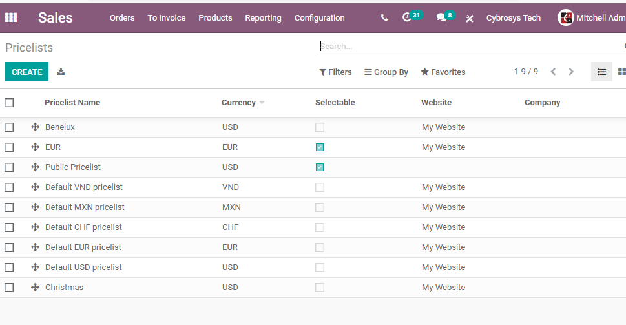Click drag handle of EUR row
Screen dimensions: 626x325
point(35,147)
